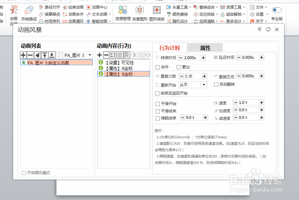The image size is (299, 200).
Task: Switch to the 属性 tab
Action: tap(205, 47)
